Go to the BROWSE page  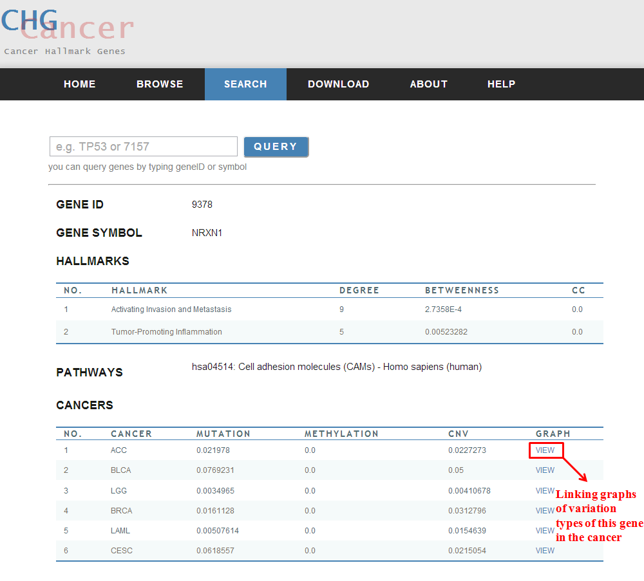[160, 84]
